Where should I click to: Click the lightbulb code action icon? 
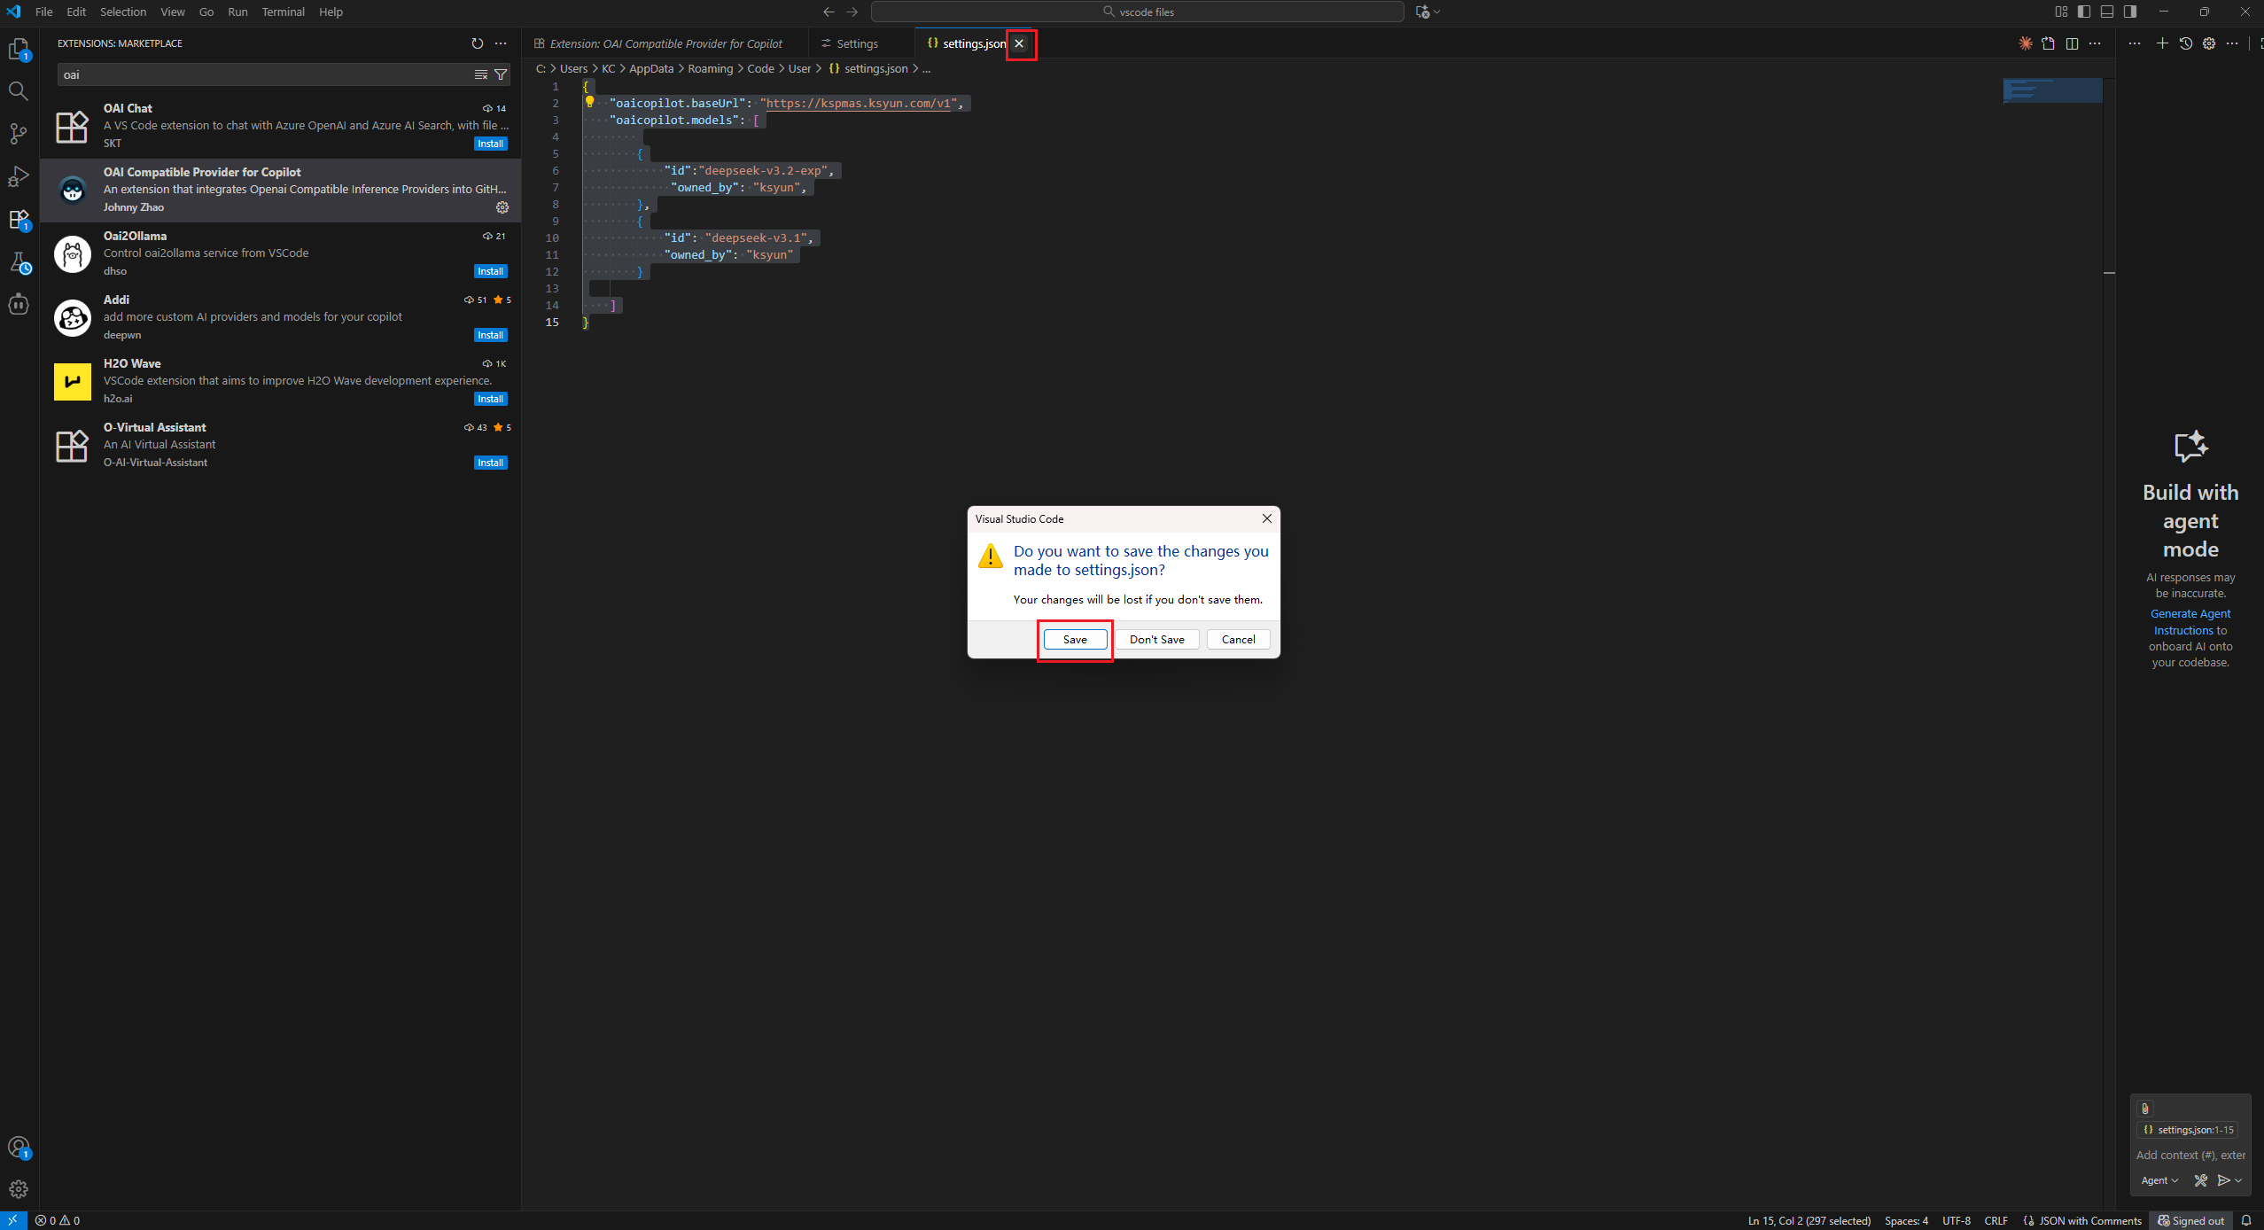(589, 102)
